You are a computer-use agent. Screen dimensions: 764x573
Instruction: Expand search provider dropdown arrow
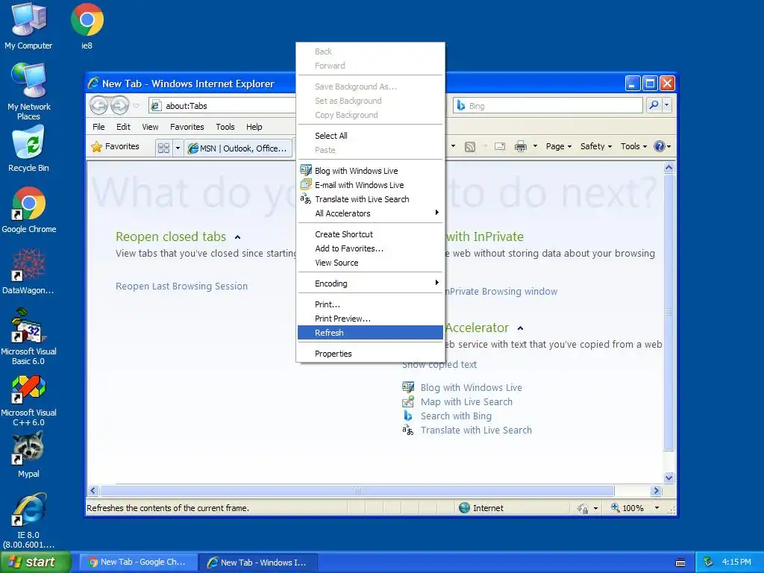coord(666,104)
